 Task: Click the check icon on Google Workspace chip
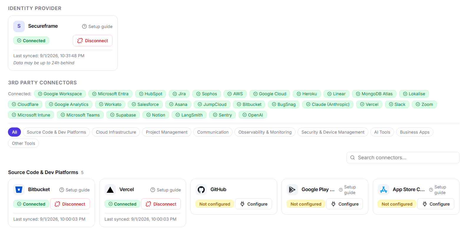pyautogui.click(x=40, y=94)
